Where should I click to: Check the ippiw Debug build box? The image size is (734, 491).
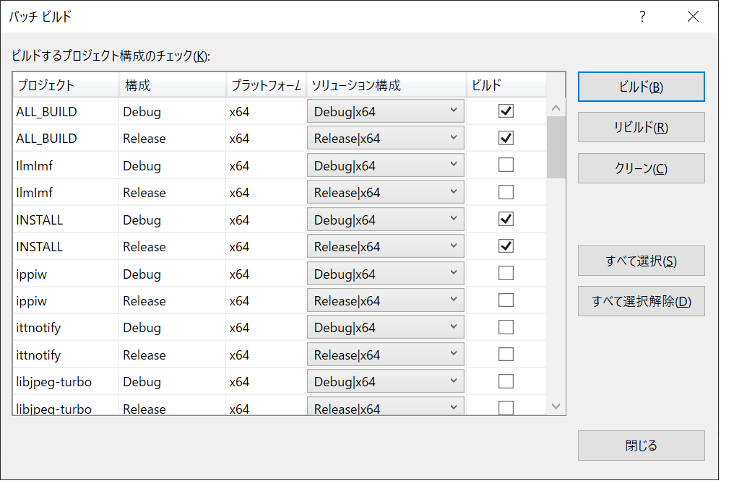point(505,273)
